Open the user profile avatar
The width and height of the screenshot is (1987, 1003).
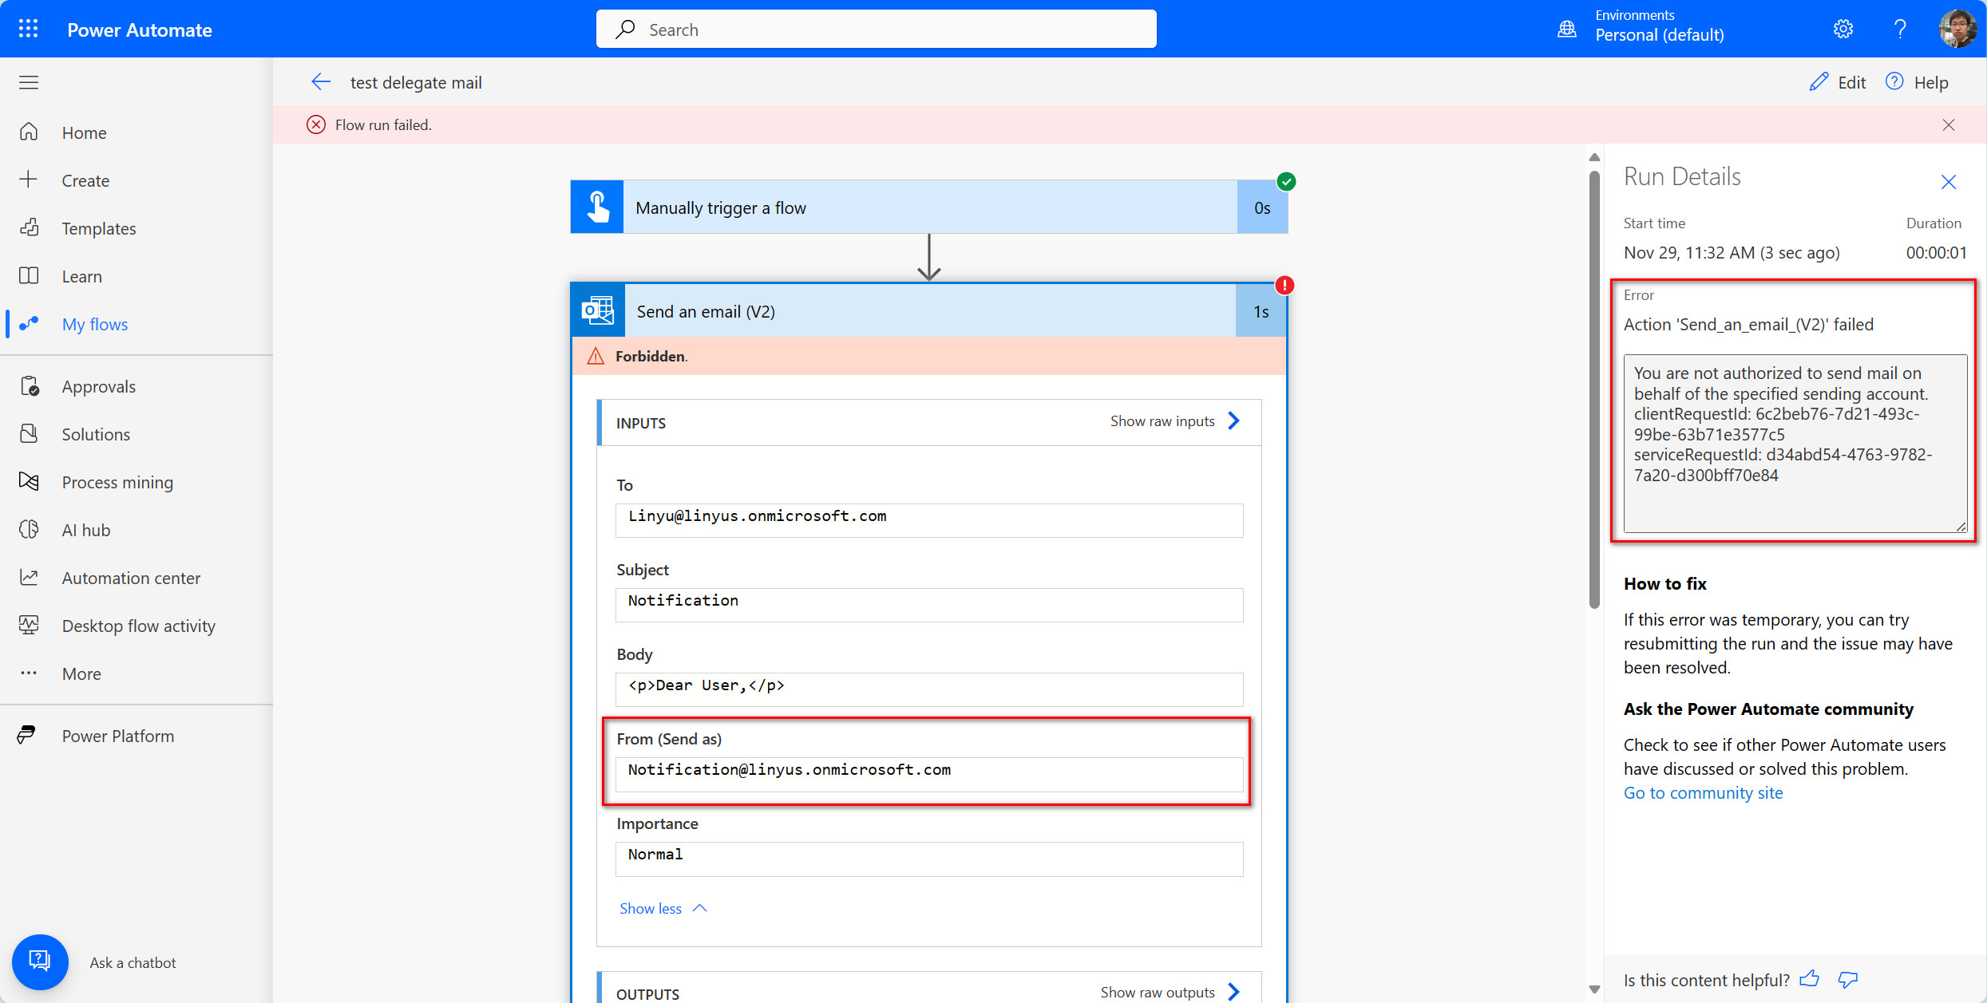pos(1958,28)
